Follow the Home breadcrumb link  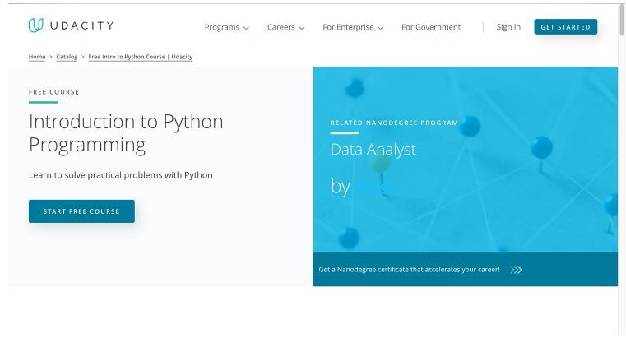click(x=37, y=57)
